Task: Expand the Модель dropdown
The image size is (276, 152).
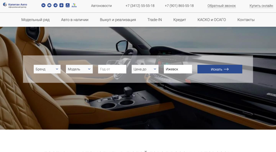Action: 79,69
